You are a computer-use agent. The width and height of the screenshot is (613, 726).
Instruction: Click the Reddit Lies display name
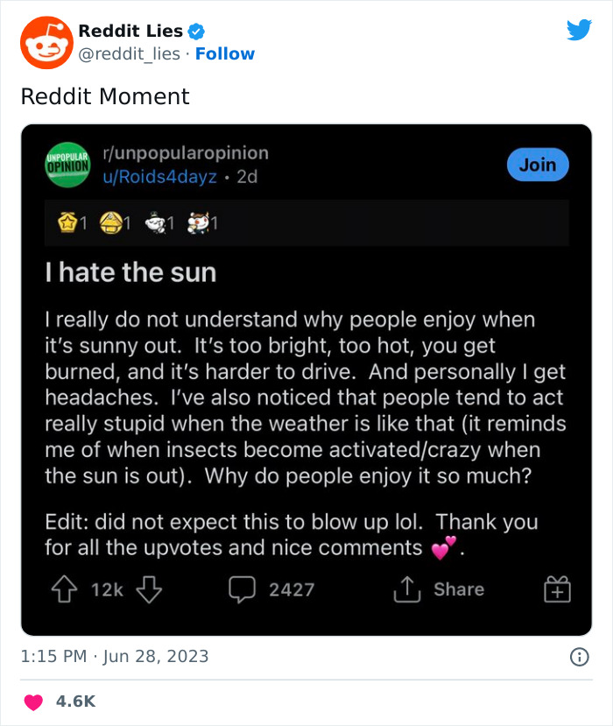click(x=130, y=31)
